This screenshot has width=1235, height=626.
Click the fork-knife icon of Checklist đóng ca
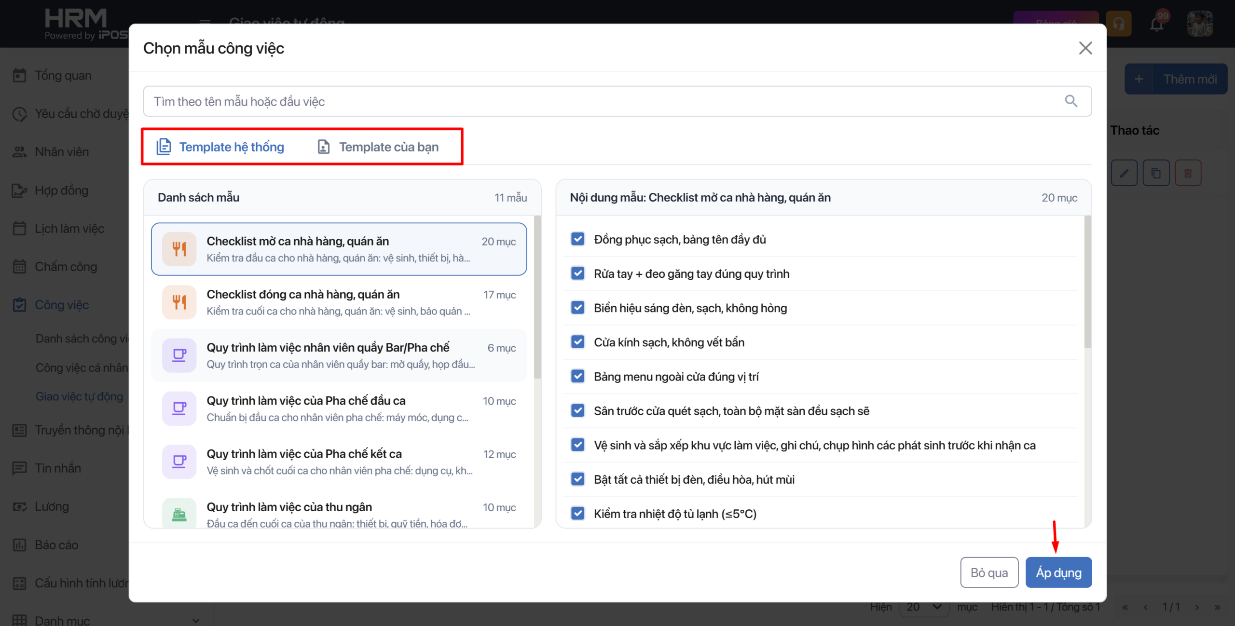point(179,302)
